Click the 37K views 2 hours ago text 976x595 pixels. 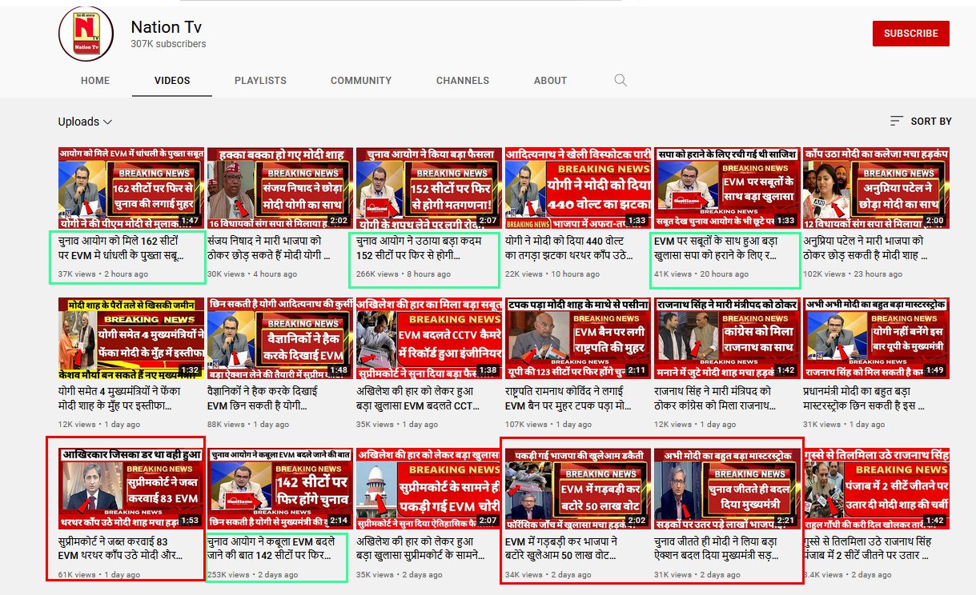103,274
